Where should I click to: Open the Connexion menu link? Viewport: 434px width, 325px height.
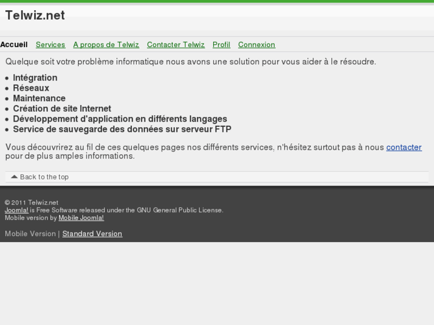(x=257, y=45)
